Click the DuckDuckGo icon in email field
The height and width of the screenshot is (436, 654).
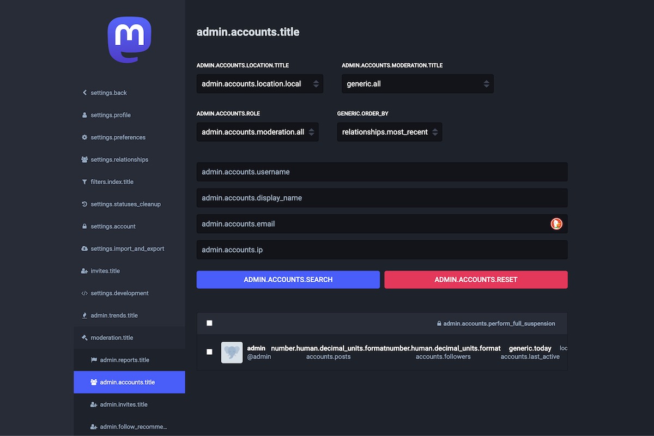pyautogui.click(x=556, y=223)
